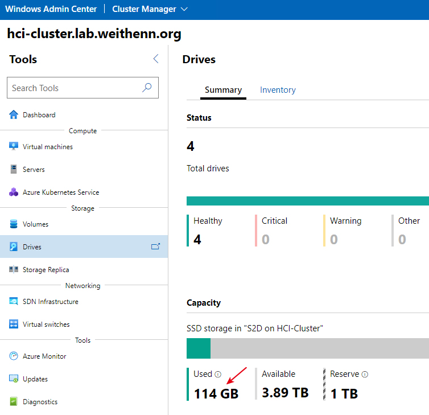
Task: Click the Volumes database icon
Action: (14, 224)
